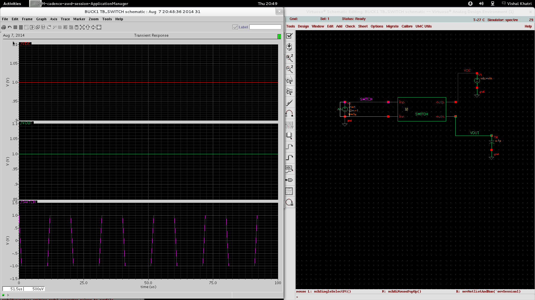Click the calculator icon in waveform toolbar
The height and width of the screenshot is (300, 535).
(76, 27)
